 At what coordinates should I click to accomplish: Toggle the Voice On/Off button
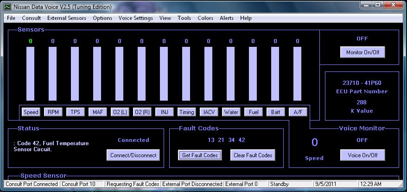click(x=362, y=155)
